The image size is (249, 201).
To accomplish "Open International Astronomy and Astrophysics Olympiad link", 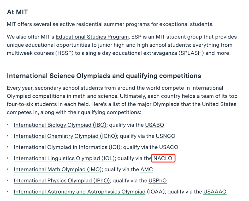I will 79,192.
